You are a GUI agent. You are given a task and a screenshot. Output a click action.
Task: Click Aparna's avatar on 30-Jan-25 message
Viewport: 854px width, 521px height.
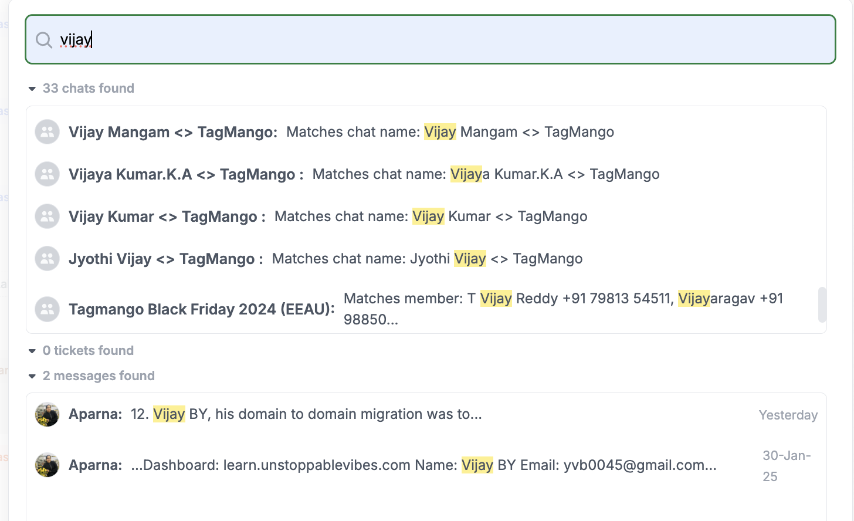click(x=47, y=465)
